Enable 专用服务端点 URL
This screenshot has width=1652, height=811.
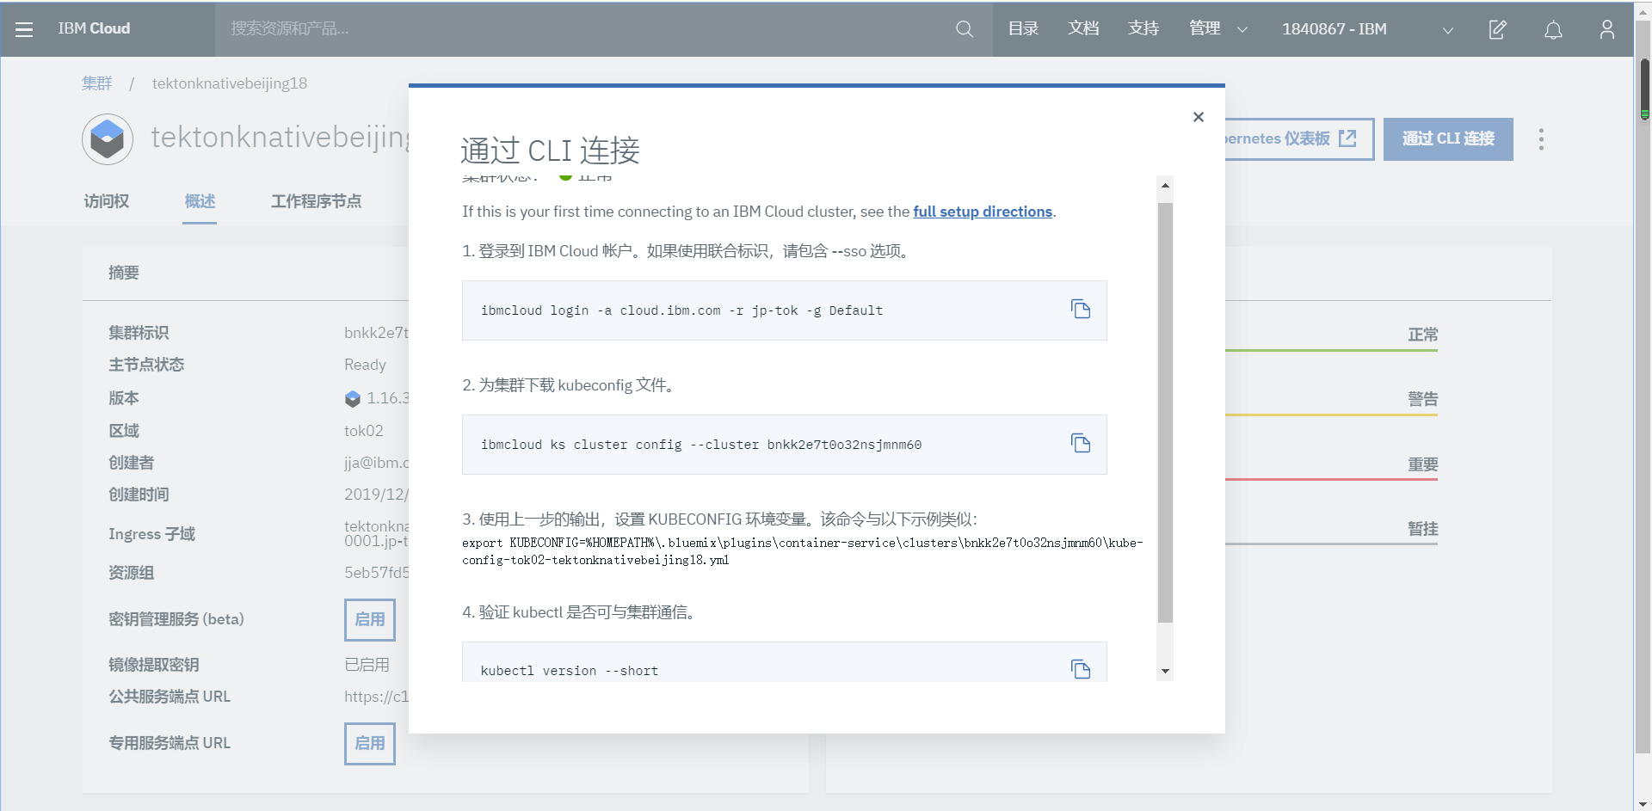[x=370, y=744]
